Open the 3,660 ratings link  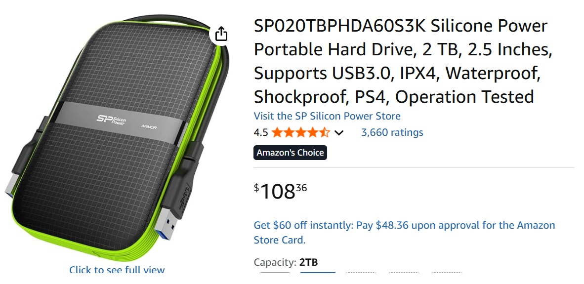392,132
